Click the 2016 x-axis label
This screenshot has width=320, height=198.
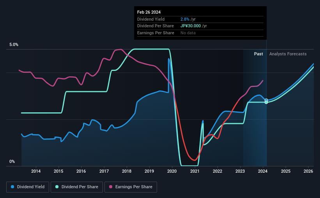[x=81, y=171]
